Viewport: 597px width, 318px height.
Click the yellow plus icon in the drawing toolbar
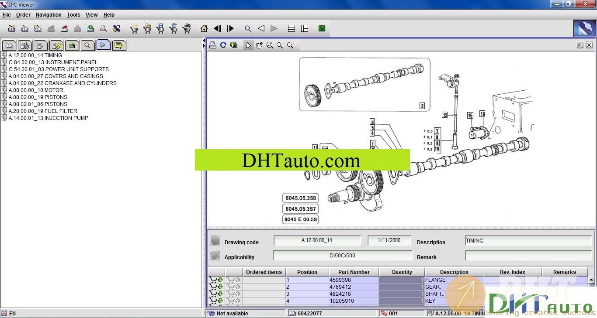[x=234, y=45]
